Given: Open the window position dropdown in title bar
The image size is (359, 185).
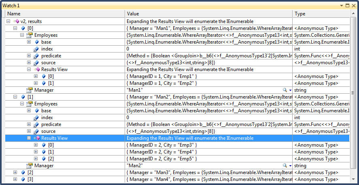Looking at the screenshot, I should [342, 6].
